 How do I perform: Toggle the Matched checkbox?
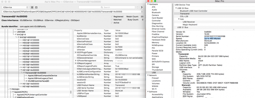[112, 20]
